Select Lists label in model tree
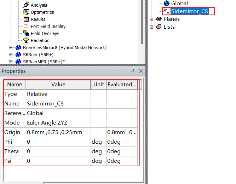Image resolution: width=236 pixels, height=184 pixels. [169, 27]
